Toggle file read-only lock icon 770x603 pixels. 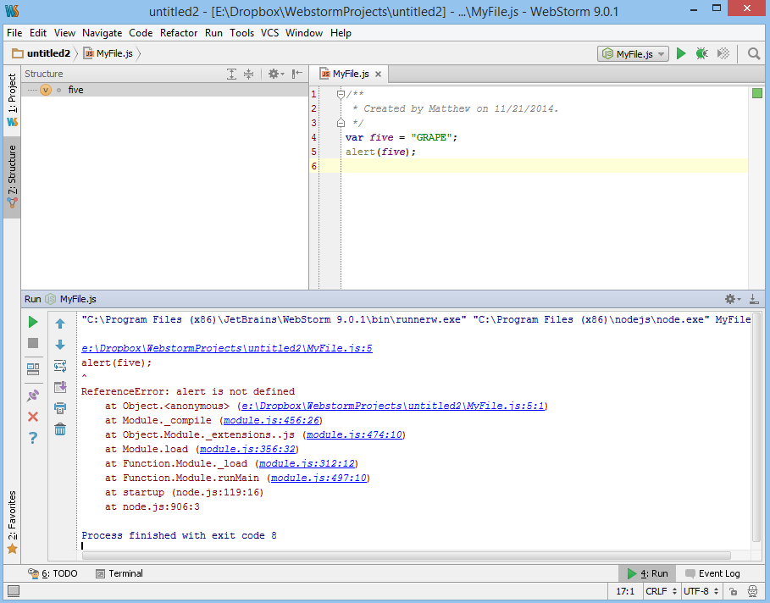734,591
